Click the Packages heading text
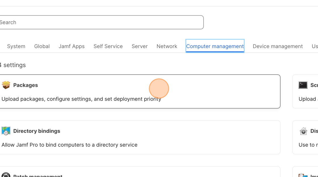The height and width of the screenshot is (177, 318). click(26, 85)
